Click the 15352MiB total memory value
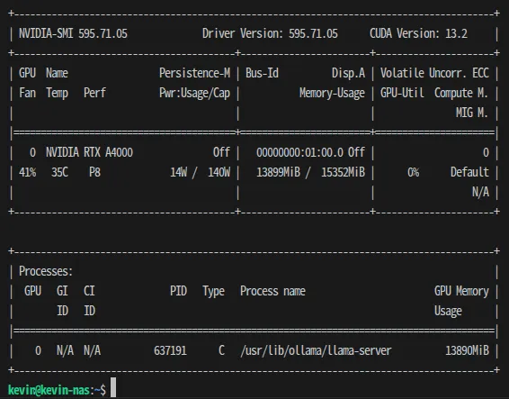The width and height of the screenshot is (509, 399). pos(344,172)
